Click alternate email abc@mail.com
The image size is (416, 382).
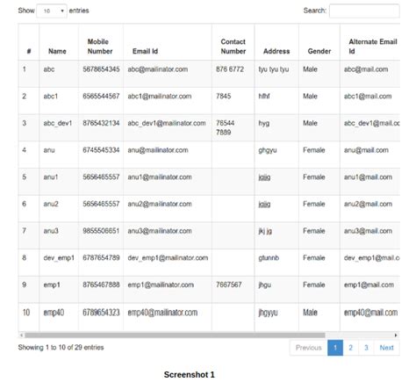[366, 69]
